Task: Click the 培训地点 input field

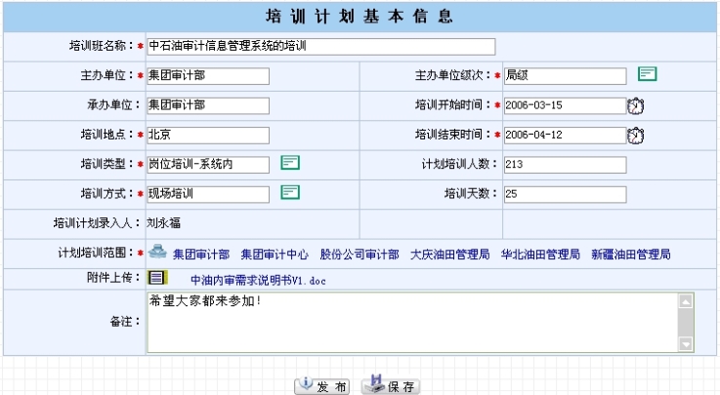Action: coord(207,135)
